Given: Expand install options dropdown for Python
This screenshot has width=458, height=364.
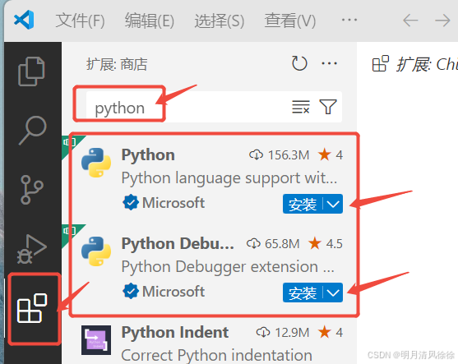Looking at the screenshot, I should 333,204.
